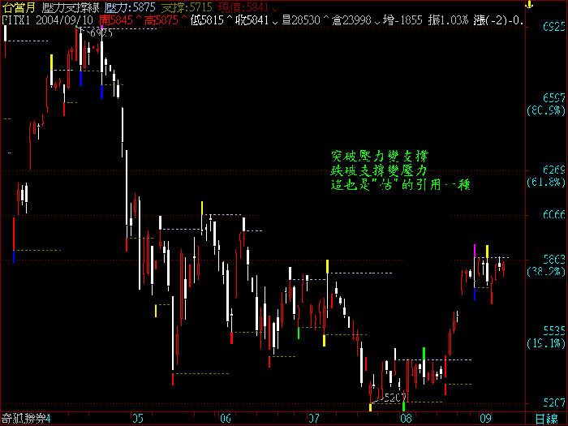Click the 5863 price axis label
The width and height of the screenshot is (568, 426).
click(554, 259)
